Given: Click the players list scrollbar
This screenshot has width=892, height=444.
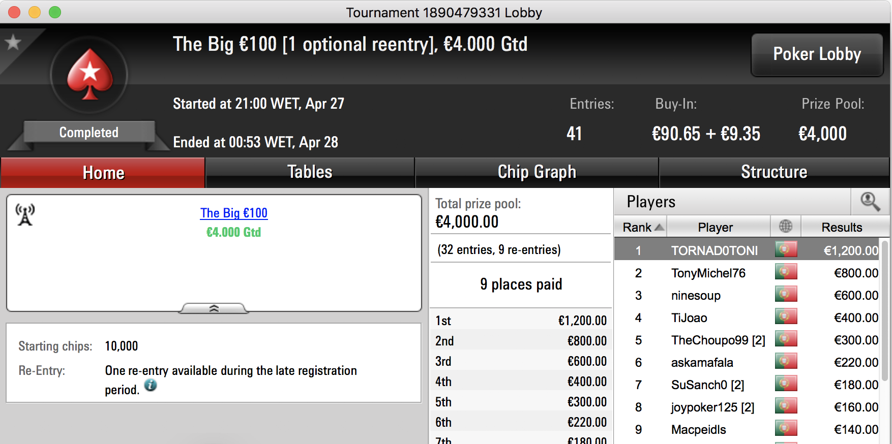Looking at the screenshot, I should point(885,311).
